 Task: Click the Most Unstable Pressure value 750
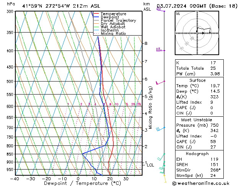point(215,125)
